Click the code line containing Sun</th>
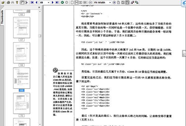 click(95, 89)
